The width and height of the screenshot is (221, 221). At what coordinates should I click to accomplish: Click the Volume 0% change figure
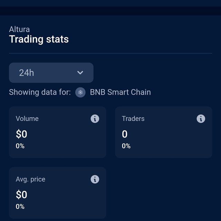pos(20,146)
